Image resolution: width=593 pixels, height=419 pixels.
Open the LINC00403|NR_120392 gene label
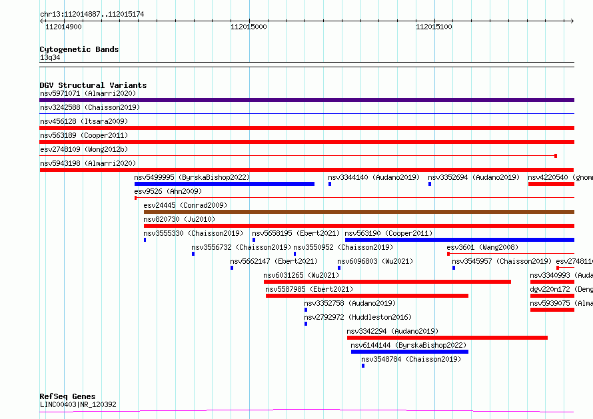pyautogui.click(x=78, y=404)
